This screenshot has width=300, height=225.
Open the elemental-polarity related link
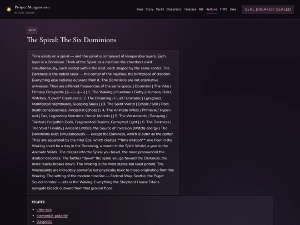pyautogui.click(x=52, y=216)
